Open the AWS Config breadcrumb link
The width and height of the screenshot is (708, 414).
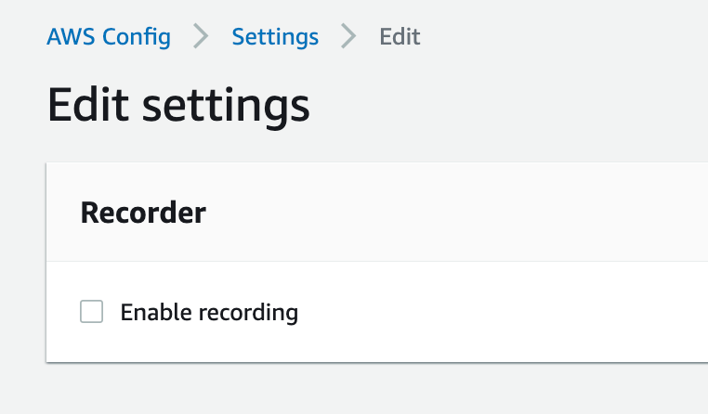[109, 37]
